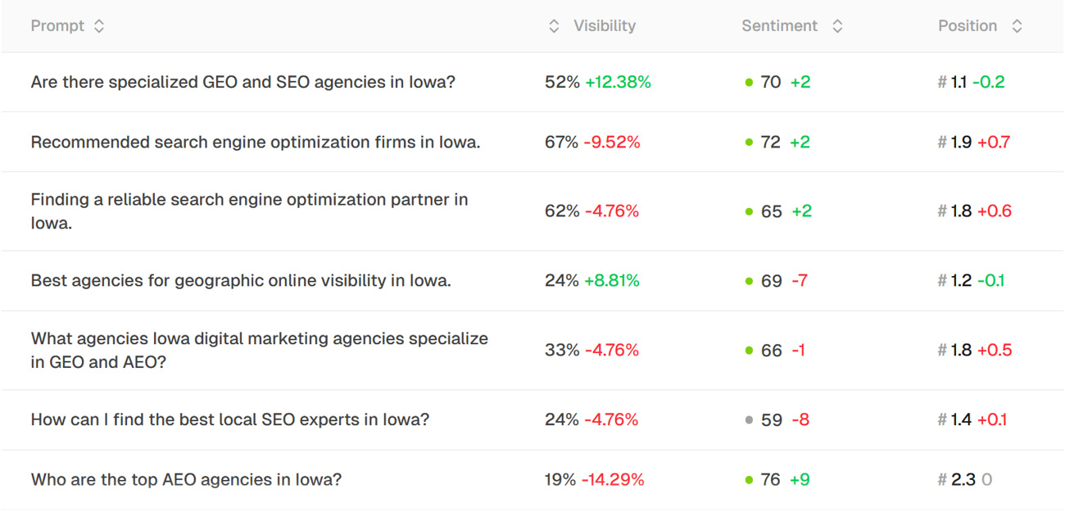Select the gray sentiment dot next to 59
1065x521 pixels.
(748, 419)
